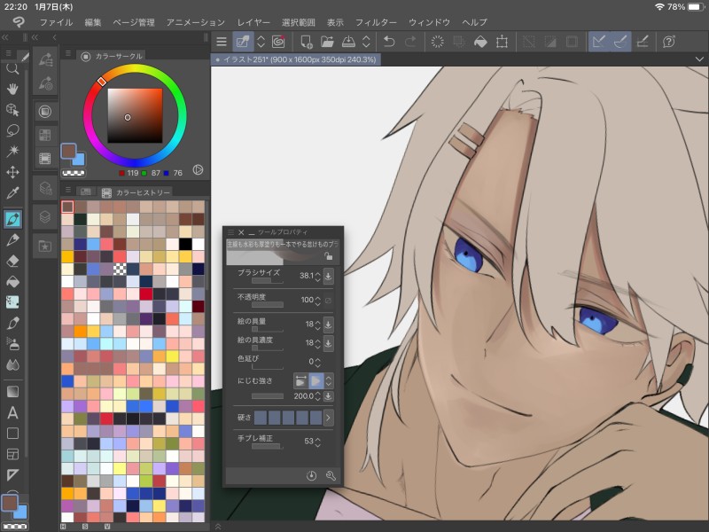Adjust the 手ブレ補正 stepper arrows
Viewport: 709px width, 532px height.
(x=318, y=441)
